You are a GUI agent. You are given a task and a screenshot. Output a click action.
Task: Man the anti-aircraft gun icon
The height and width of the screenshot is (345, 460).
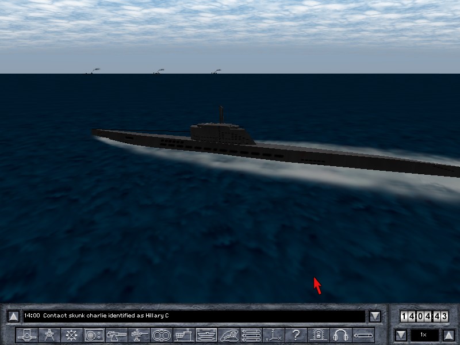point(139,335)
